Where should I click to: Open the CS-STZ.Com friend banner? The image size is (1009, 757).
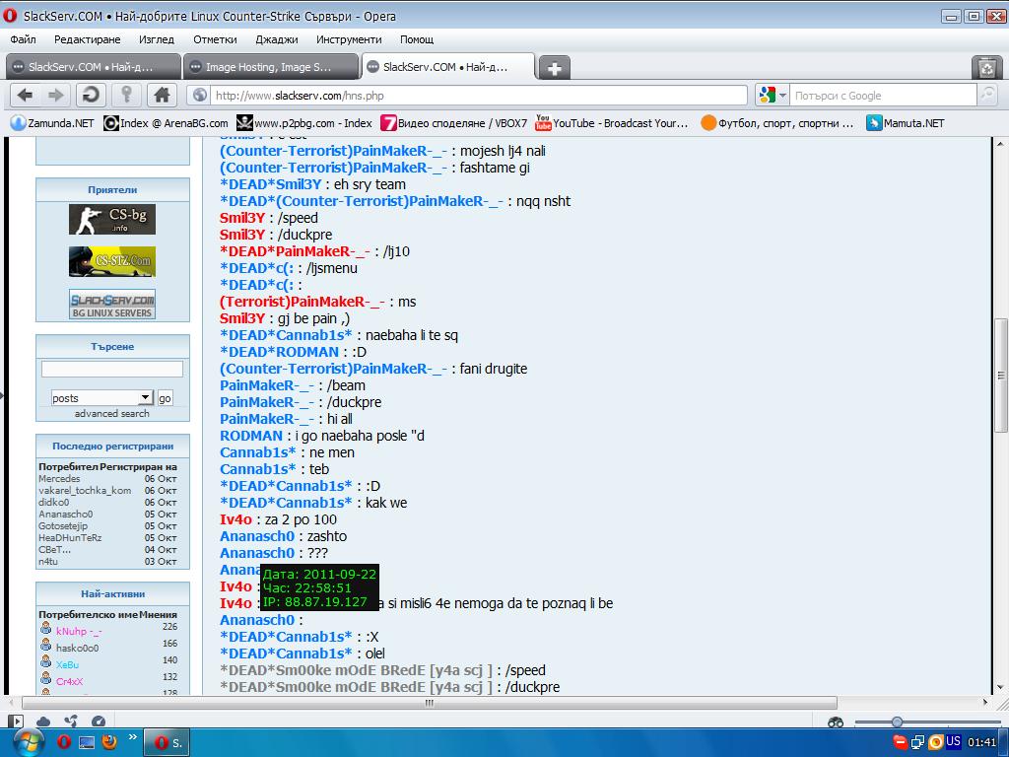click(112, 261)
